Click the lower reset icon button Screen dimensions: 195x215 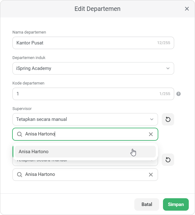[x=168, y=160]
